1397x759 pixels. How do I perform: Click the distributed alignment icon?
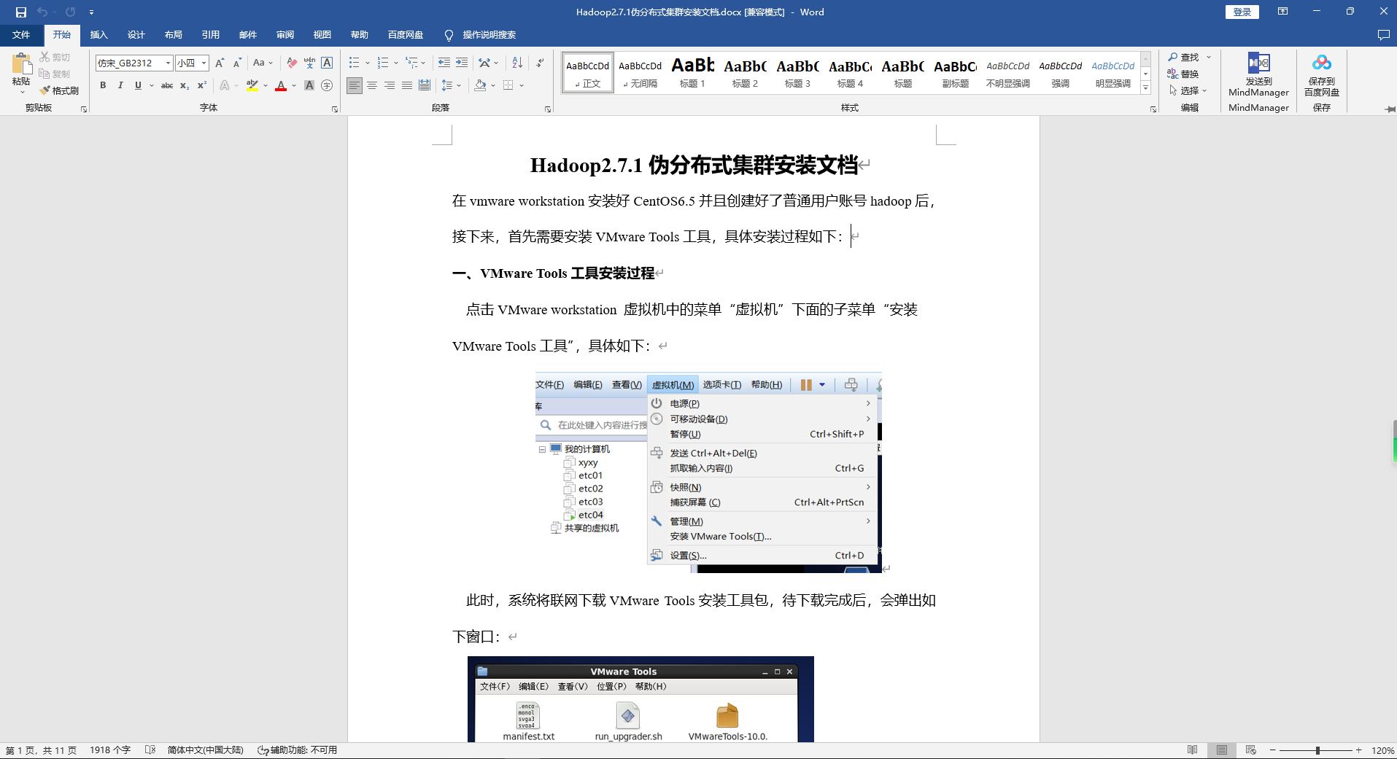point(425,85)
